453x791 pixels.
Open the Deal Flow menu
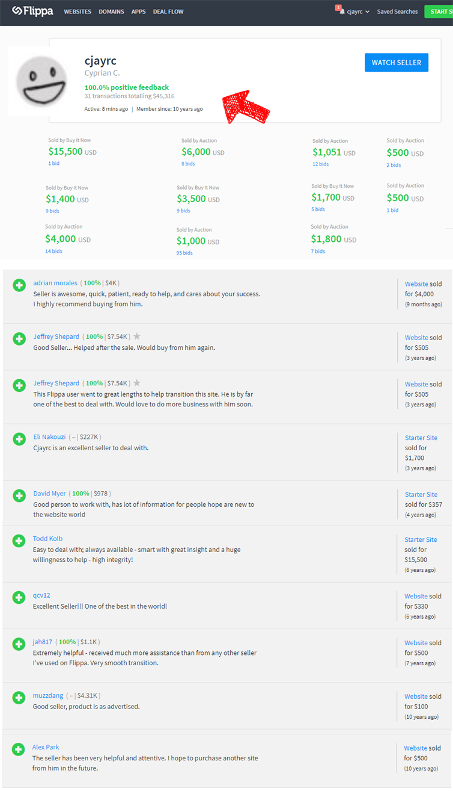point(168,11)
